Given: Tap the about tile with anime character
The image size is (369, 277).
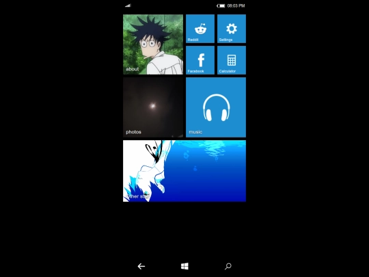Looking at the screenshot, I should [153, 44].
